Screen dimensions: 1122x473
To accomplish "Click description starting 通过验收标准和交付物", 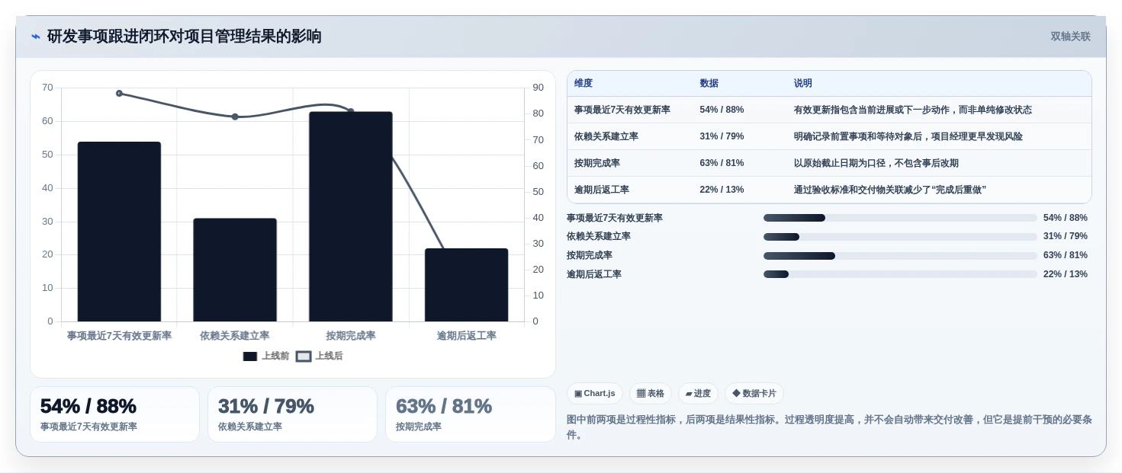I will click(x=890, y=190).
